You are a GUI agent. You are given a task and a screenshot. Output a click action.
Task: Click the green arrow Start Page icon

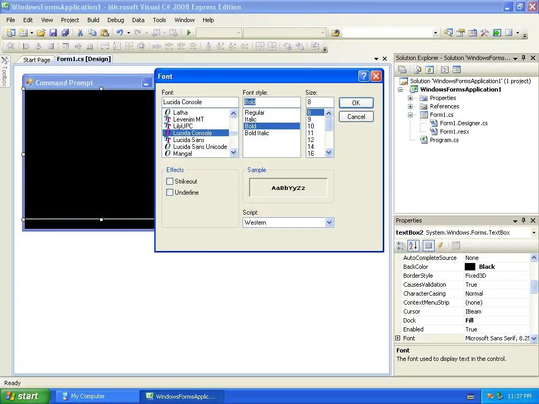coord(497,33)
